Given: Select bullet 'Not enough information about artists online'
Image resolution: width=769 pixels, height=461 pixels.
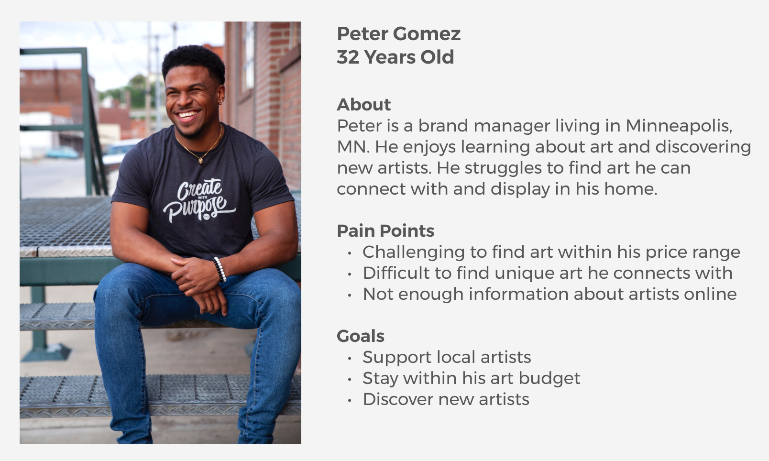Looking at the screenshot, I should [549, 294].
